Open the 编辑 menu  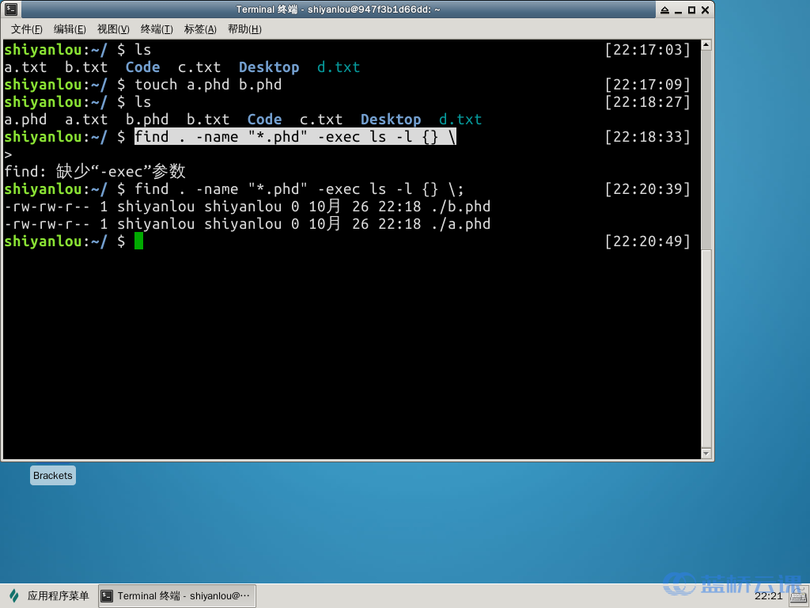tap(70, 29)
